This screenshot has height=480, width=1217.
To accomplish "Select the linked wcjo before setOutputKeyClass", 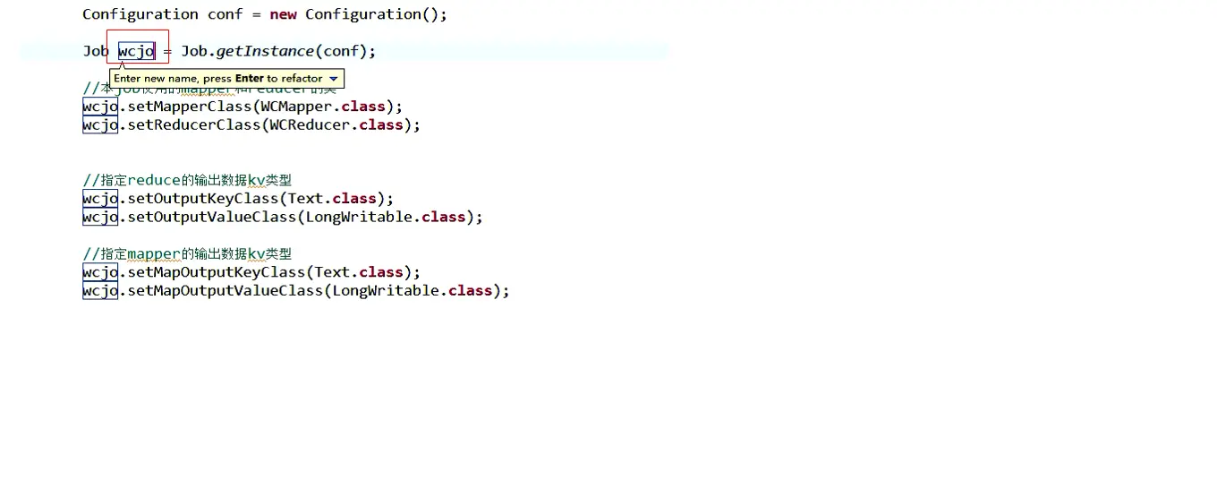I will [x=100, y=199].
